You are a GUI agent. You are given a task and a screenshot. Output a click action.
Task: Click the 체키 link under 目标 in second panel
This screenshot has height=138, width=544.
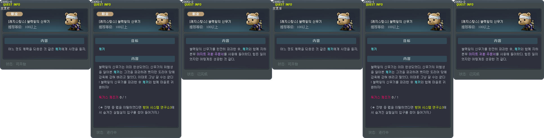(102, 49)
